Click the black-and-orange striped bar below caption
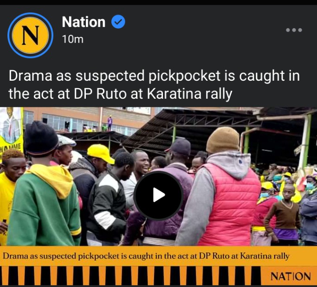The image size is (317, 287). pos(130,276)
